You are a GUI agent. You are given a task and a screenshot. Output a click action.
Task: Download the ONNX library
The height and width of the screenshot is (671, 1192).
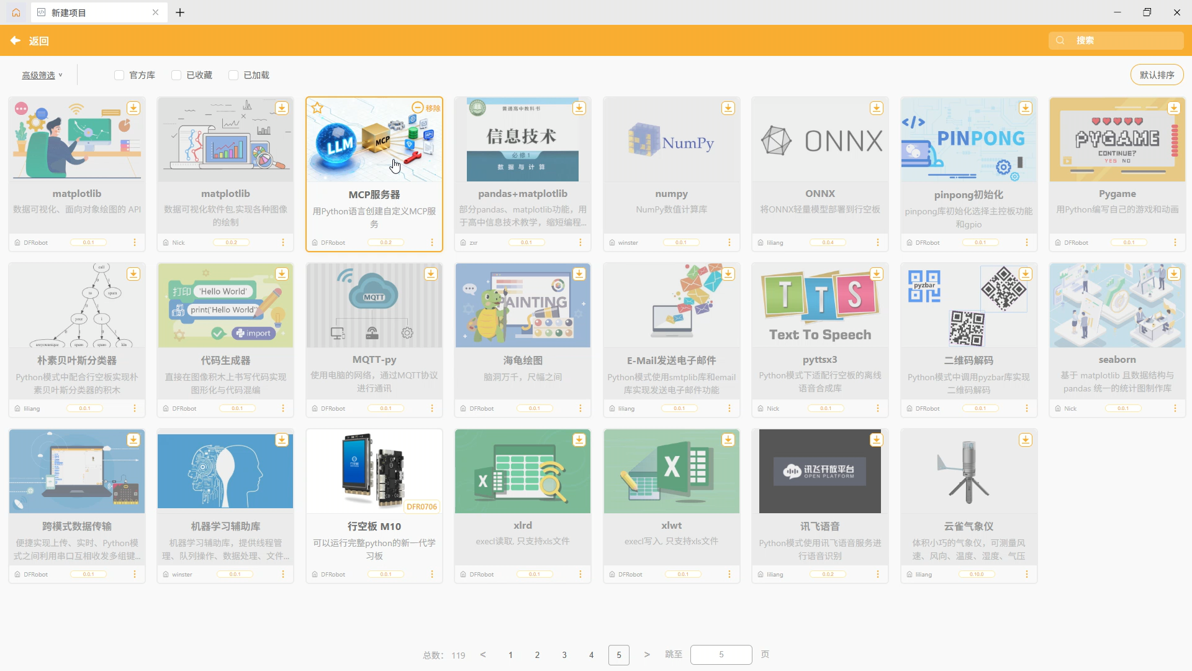[x=876, y=108]
